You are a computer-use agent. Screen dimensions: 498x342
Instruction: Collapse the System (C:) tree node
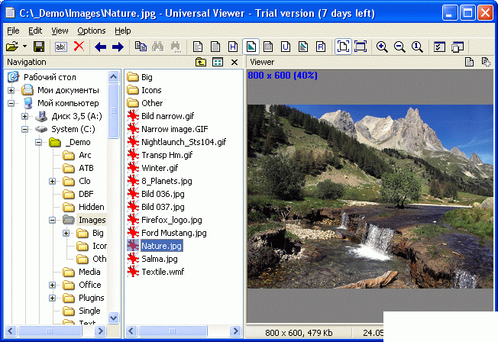(24, 130)
